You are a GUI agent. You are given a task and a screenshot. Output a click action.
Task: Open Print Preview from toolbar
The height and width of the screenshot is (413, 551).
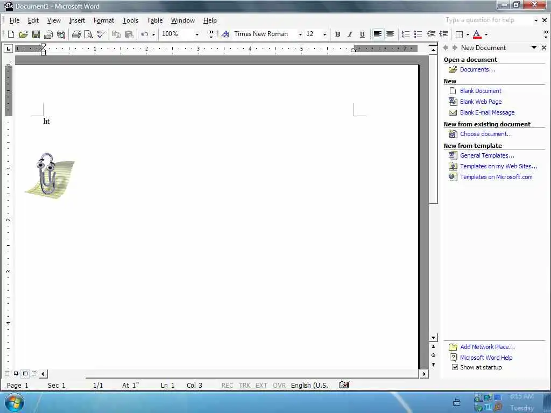tap(89, 34)
